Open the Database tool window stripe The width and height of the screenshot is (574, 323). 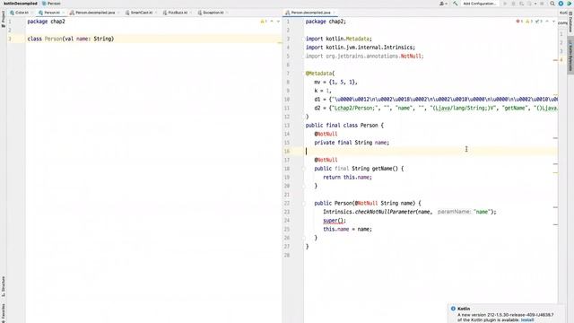pos(570,22)
